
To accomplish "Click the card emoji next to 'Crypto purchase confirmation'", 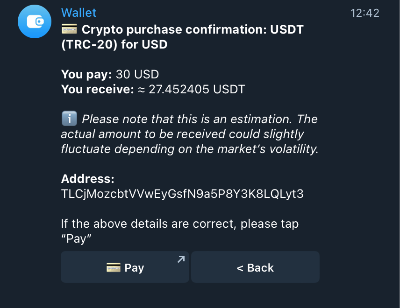I will click(68, 29).
